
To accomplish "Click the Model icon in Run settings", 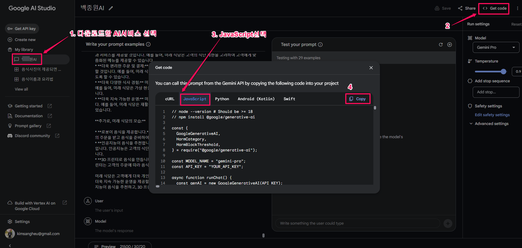I will pos(470,38).
